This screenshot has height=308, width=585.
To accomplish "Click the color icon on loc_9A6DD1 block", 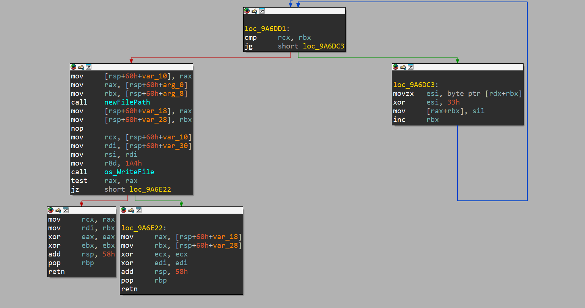I will coord(247,11).
